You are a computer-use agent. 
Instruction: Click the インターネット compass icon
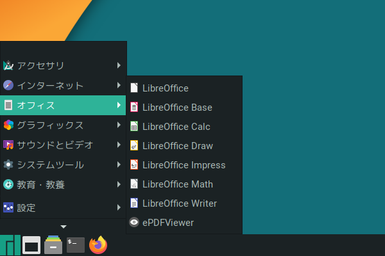(8, 85)
